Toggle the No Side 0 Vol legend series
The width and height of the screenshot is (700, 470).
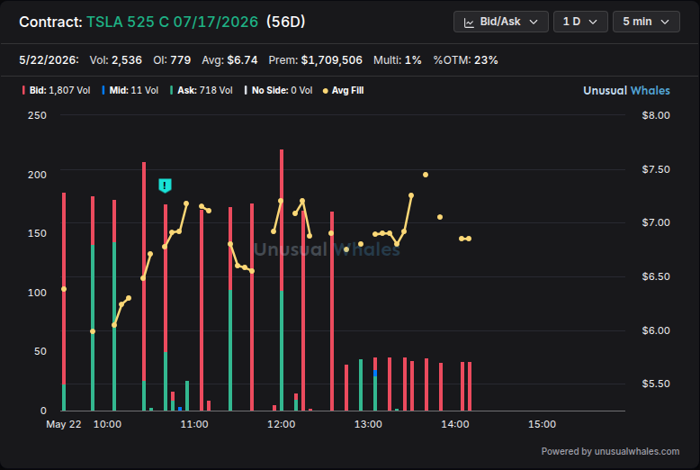click(x=278, y=90)
